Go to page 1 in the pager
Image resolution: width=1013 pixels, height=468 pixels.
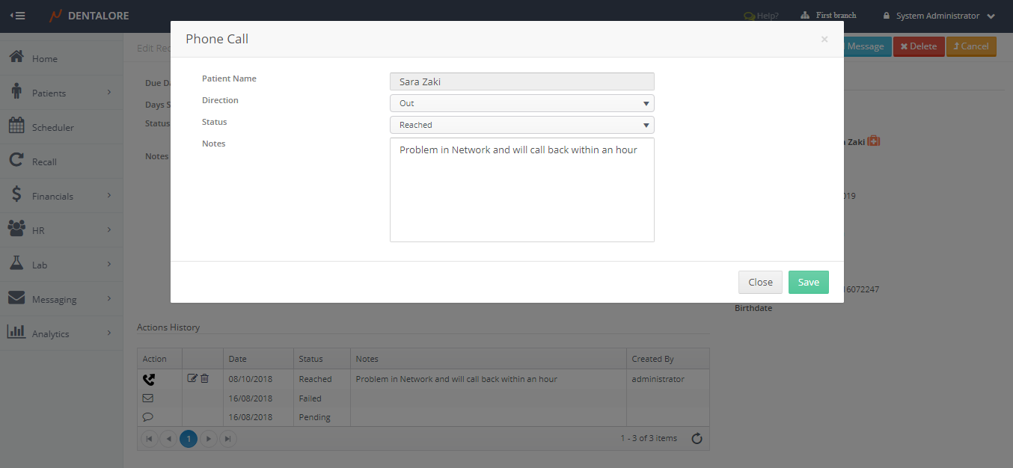[x=189, y=439]
